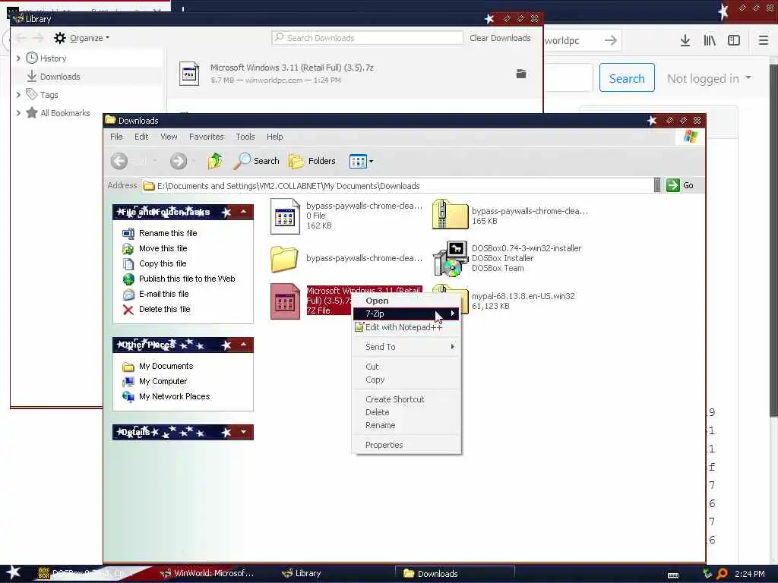
Task: Click the Forward arrow in Downloads toolbar
Action: pyautogui.click(x=179, y=161)
